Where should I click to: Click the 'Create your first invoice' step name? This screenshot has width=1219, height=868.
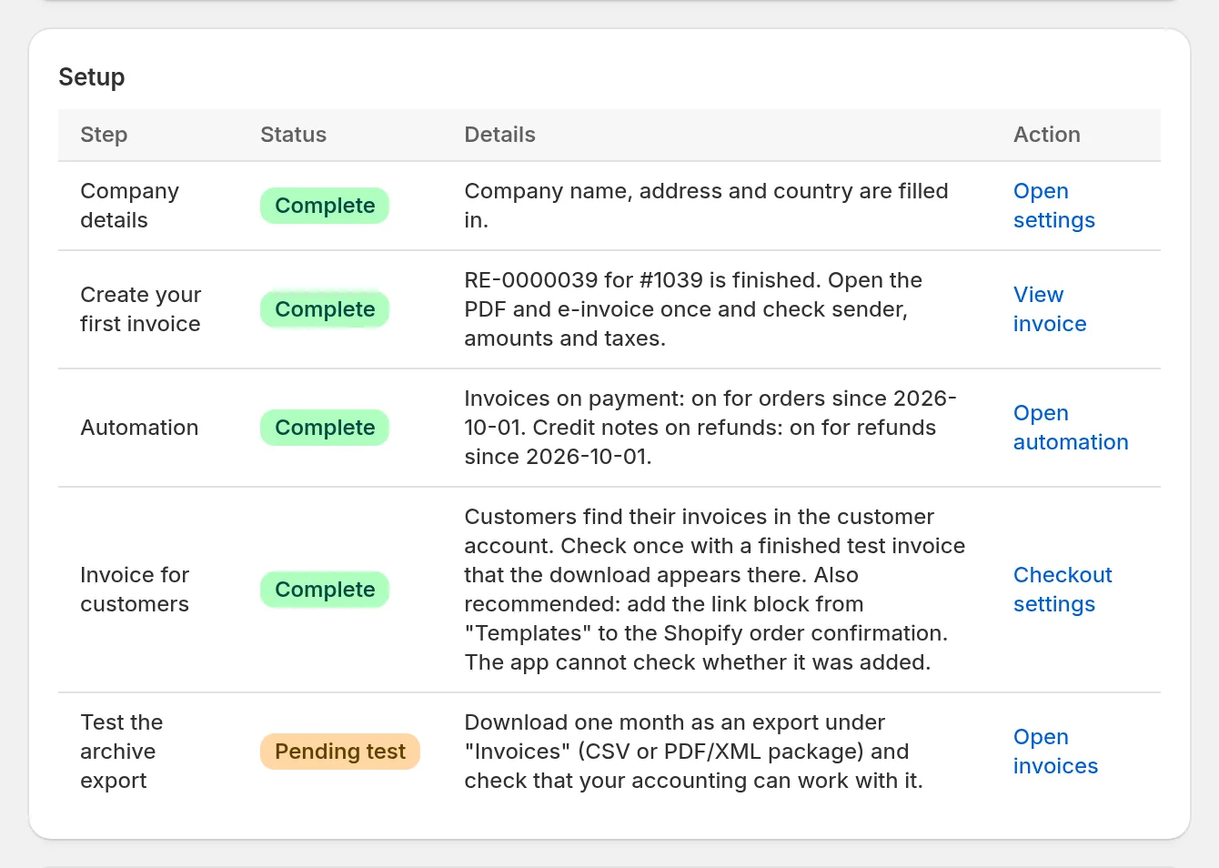(x=140, y=309)
